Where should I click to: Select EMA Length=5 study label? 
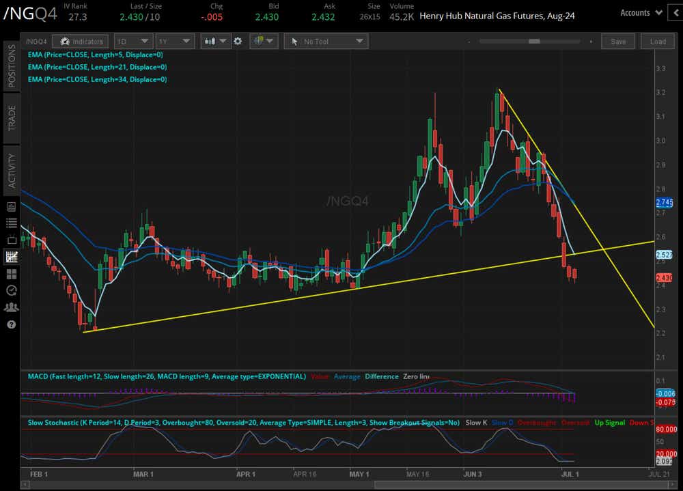click(96, 55)
